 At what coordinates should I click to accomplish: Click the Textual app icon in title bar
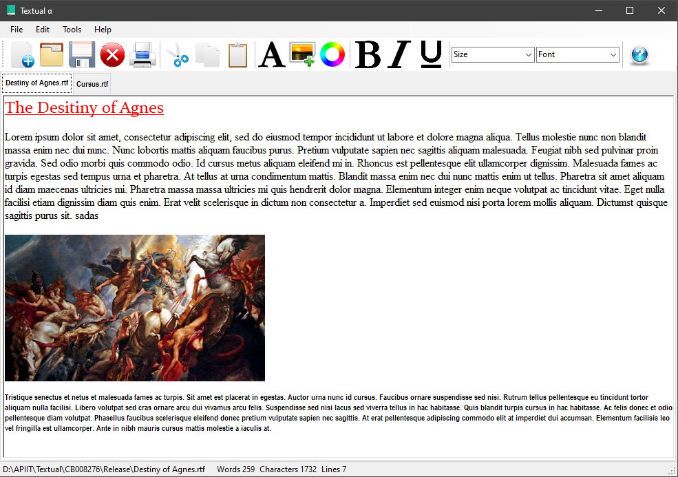[x=11, y=10]
